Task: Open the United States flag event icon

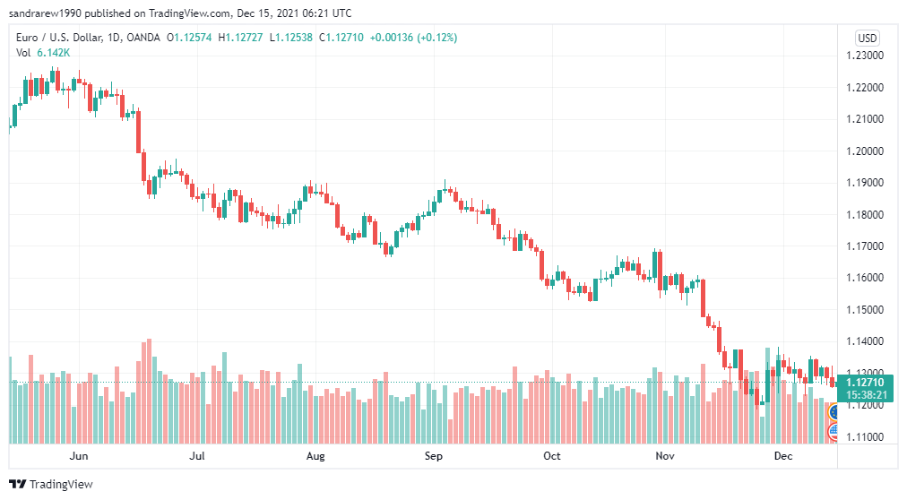Action: (x=835, y=431)
